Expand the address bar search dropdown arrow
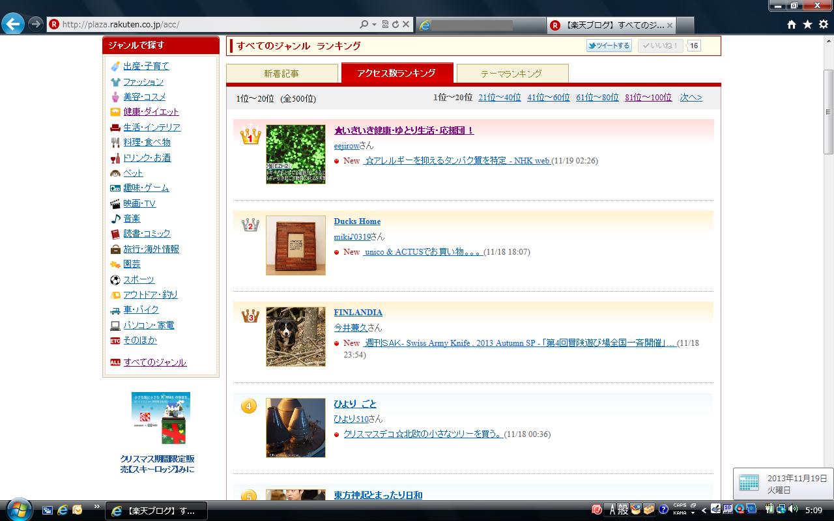 tap(375, 25)
